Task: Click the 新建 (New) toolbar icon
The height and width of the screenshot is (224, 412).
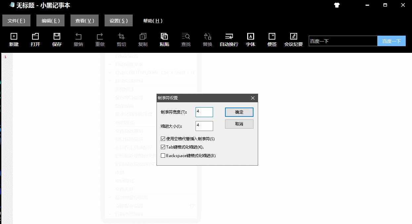Action: pos(14,39)
